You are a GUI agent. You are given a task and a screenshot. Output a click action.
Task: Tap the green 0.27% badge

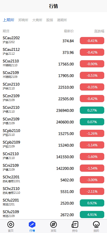tap(92, 110)
